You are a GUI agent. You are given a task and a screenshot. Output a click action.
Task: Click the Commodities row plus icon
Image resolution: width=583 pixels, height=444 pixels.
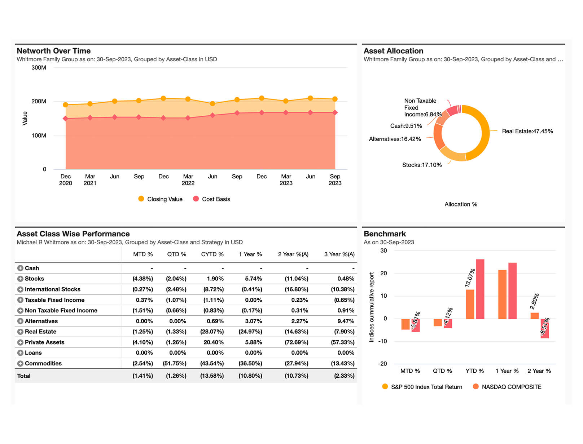point(20,363)
